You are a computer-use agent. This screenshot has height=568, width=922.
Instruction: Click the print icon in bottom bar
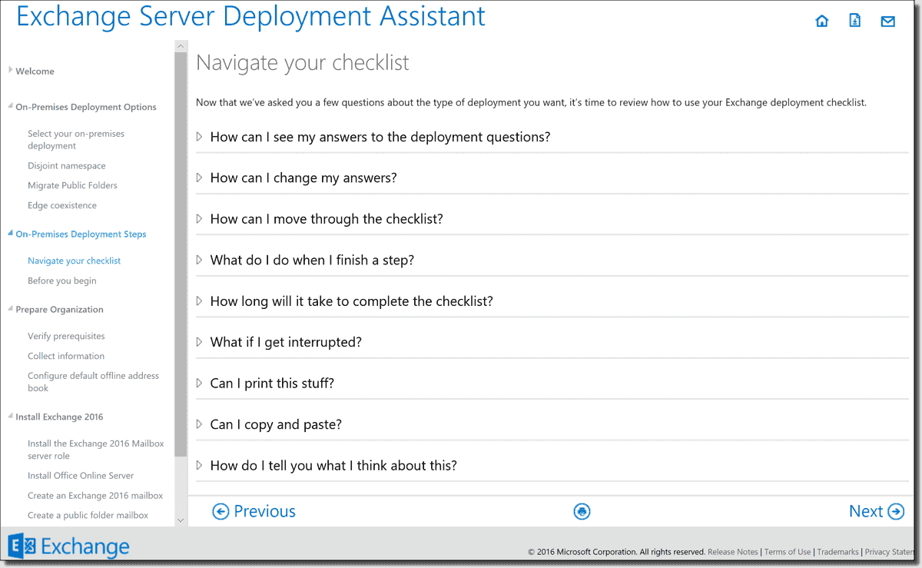582,511
